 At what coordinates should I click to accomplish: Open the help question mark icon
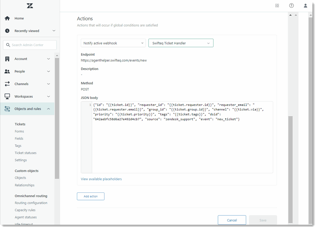click(291, 6)
